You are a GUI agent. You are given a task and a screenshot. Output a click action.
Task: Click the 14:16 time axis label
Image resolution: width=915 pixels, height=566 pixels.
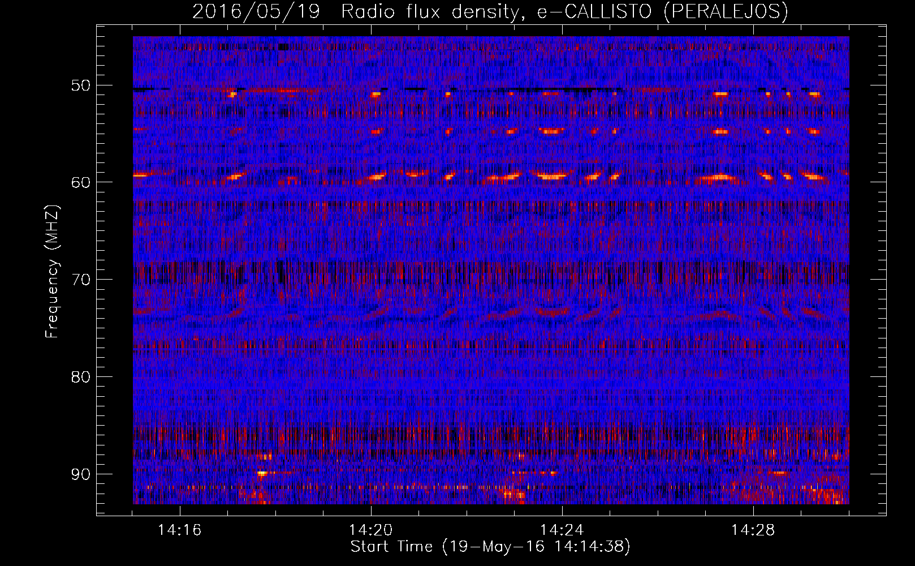(179, 530)
